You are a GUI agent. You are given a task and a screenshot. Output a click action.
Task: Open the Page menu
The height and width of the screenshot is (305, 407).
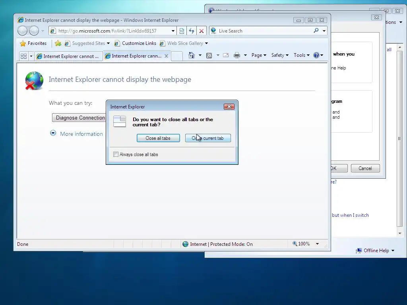click(258, 55)
